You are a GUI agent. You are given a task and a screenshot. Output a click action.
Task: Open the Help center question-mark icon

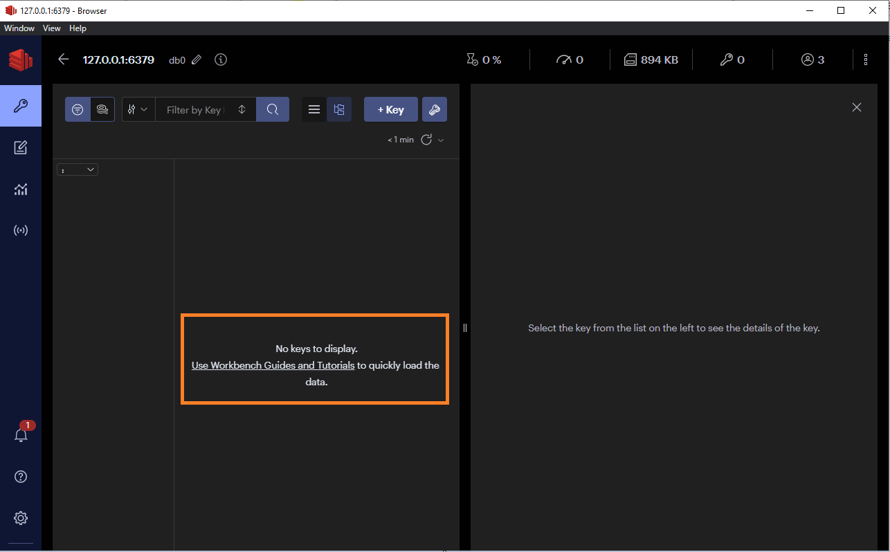[21, 477]
